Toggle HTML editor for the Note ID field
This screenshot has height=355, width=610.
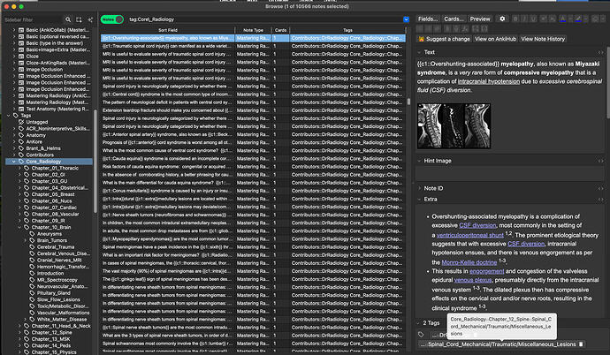600,188
